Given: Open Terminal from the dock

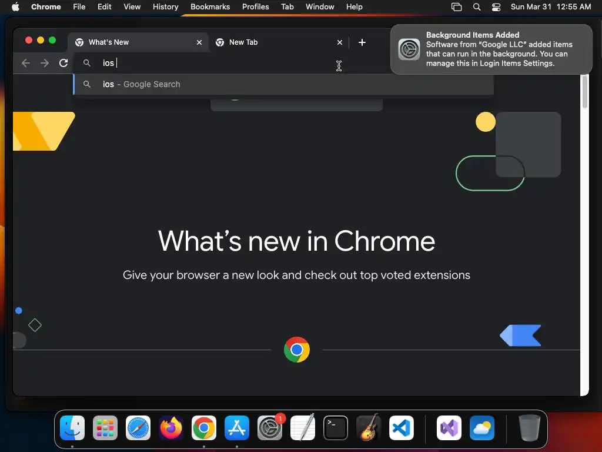Looking at the screenshot, I should click(x=336, y=427).
